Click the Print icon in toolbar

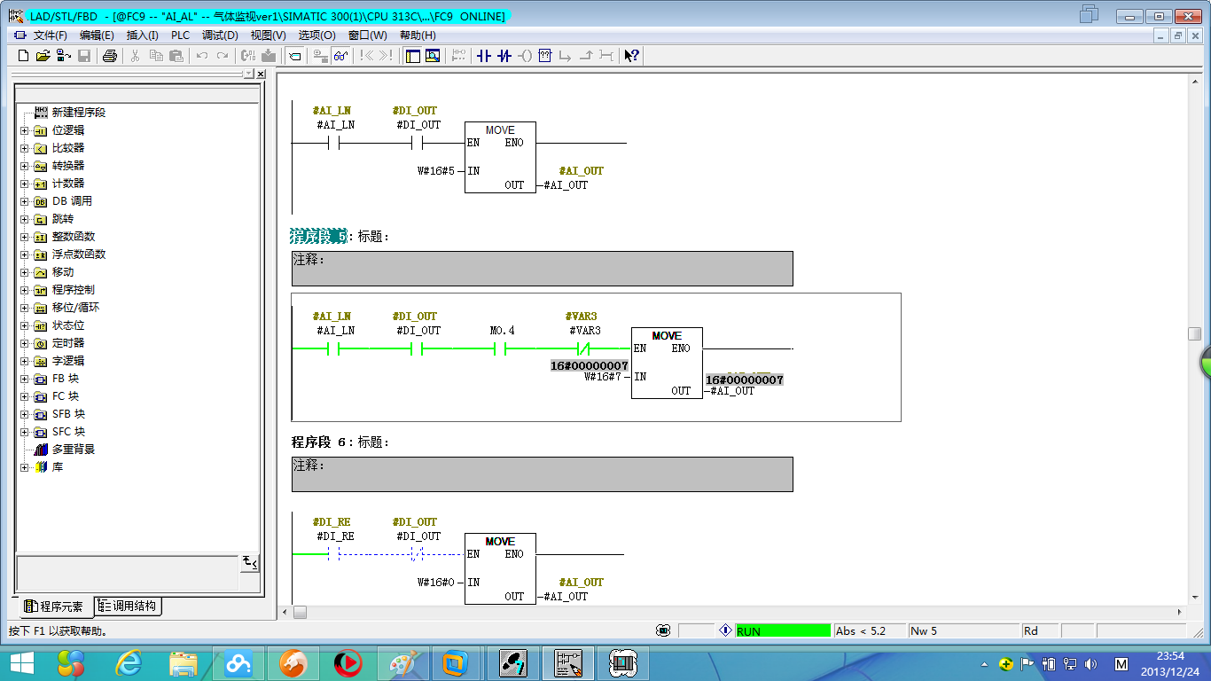[x=109, y=56]
